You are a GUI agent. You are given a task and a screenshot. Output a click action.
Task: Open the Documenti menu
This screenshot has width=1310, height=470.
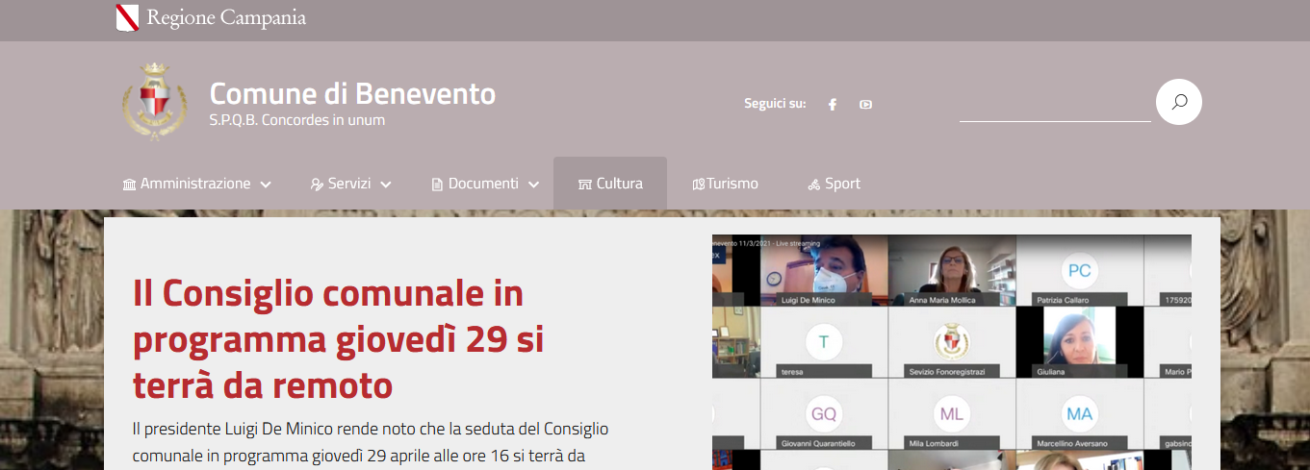pyautogui.click(x=485, y=184)
